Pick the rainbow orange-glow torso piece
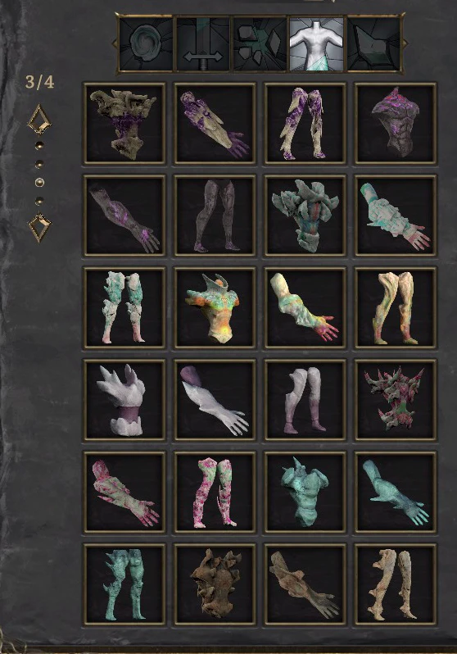 (215, 307)
